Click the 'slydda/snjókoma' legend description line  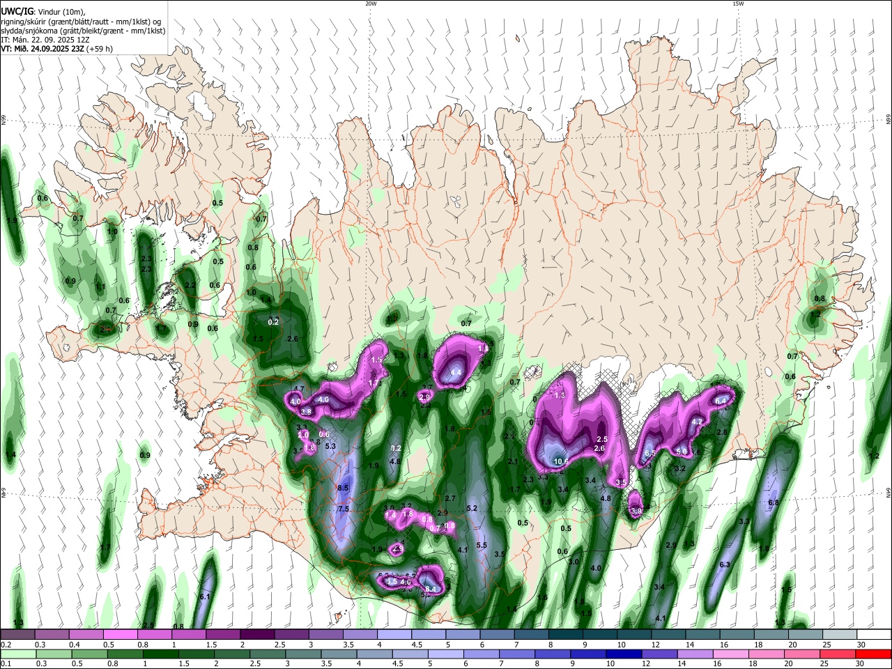[x=83, y=31]
